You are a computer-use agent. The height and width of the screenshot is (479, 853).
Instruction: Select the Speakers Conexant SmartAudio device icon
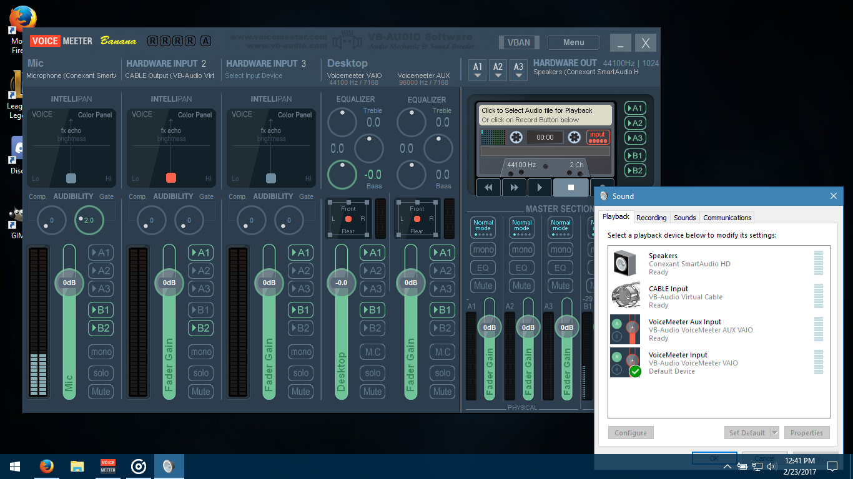pyautogui.click(x=624, y=263)
